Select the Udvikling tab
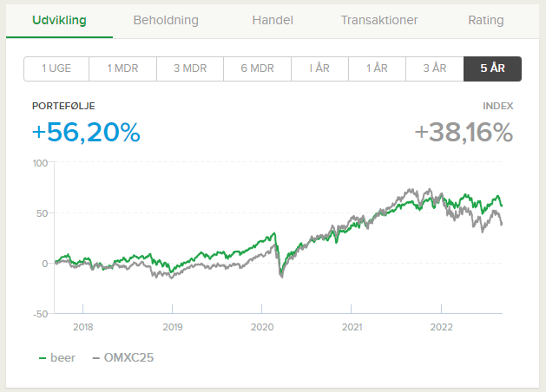546x392 pixels. click(59, 20)
